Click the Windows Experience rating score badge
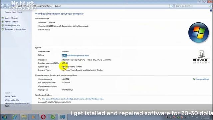The width and height of the screenshot is (213, 120). pyautogui.click(x=64, y=56)
